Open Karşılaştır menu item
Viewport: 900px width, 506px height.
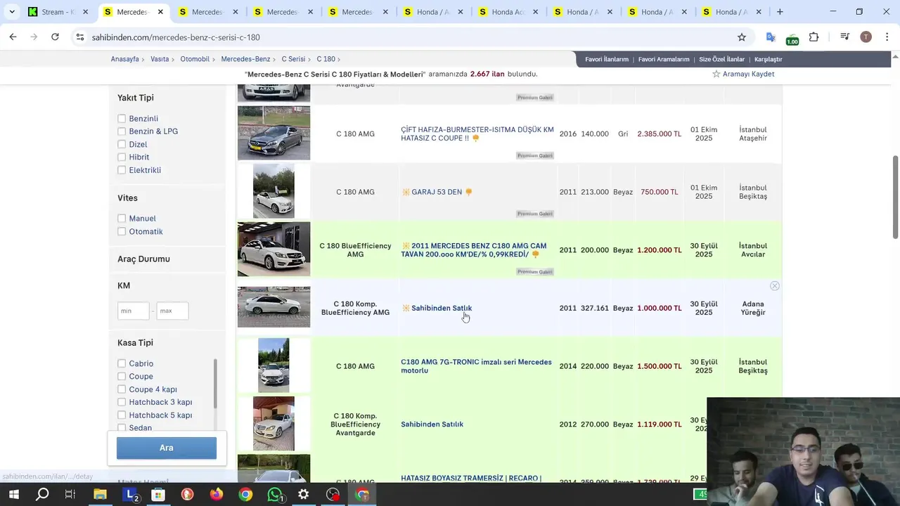769,59
